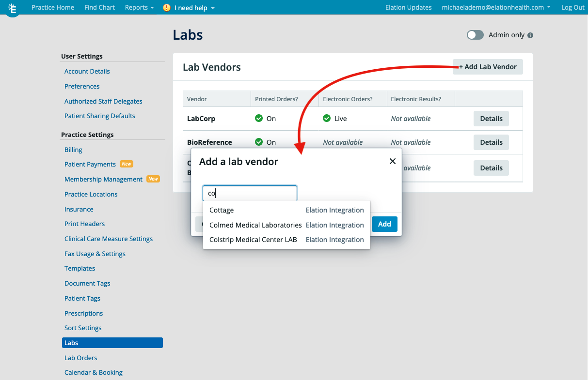Image resolution: width=588 pixels, height=380 pixels.
Task: Click the BioReference Printed Orders checkmark
Action: [x=259, y=142]
